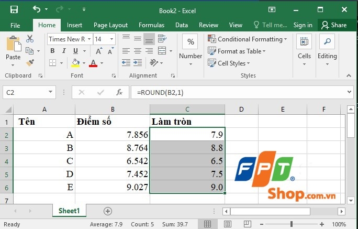Click the Merge & Center icon
The image size is (358, 229).
[162, 51]
